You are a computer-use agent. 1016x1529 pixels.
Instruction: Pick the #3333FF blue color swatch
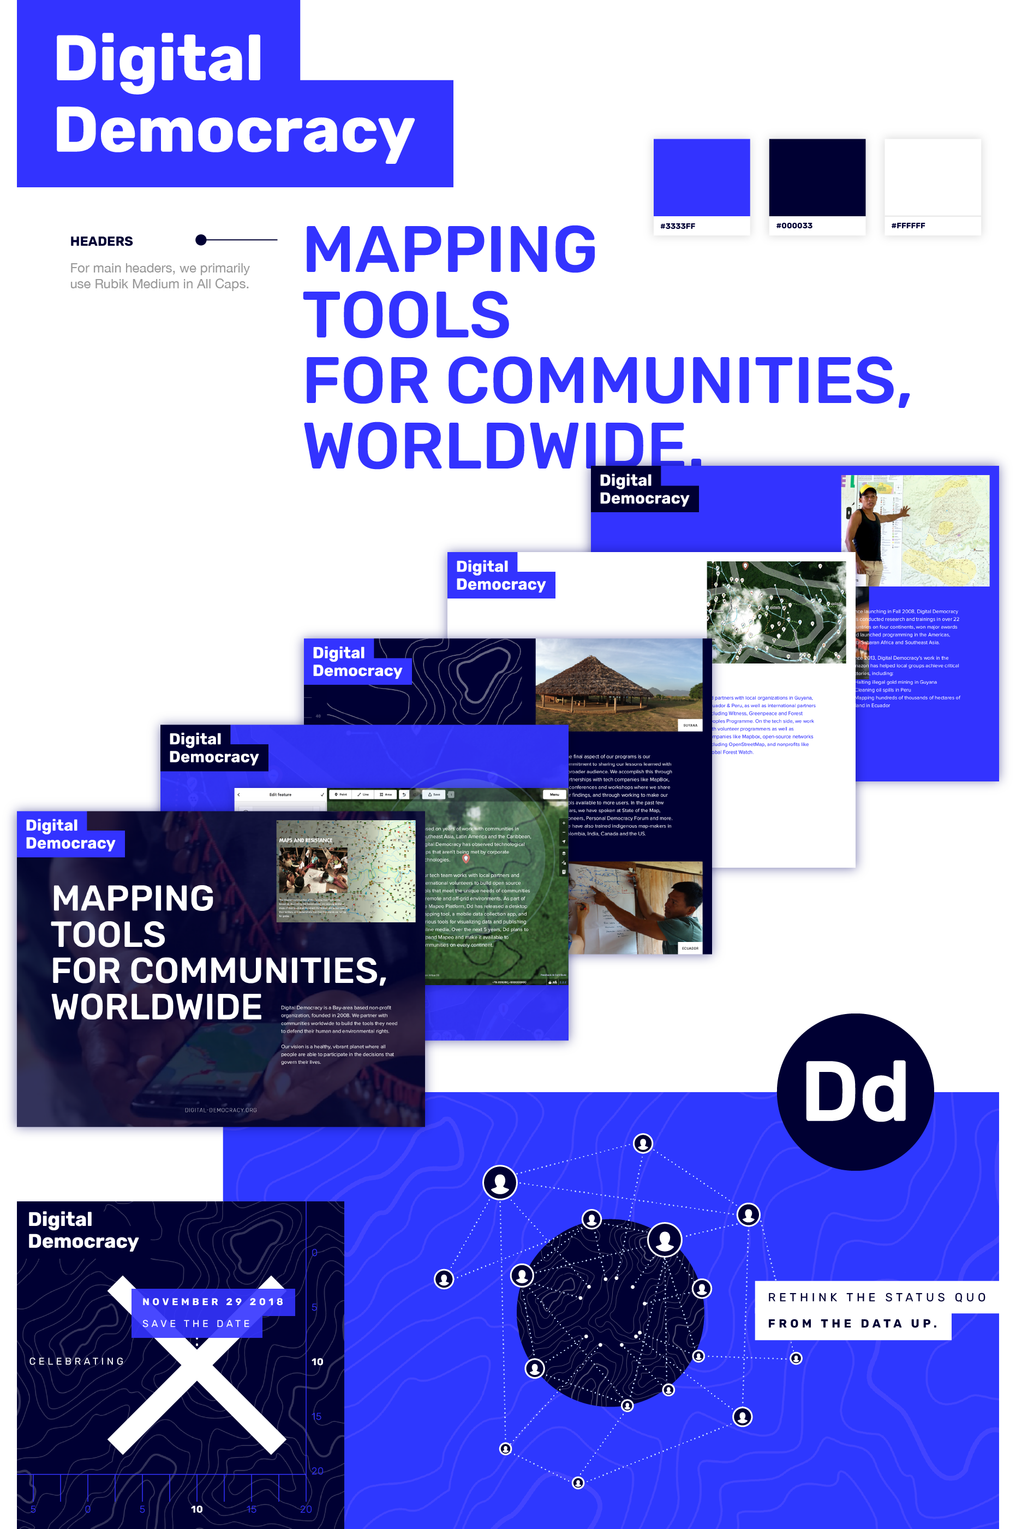point(702,177)
